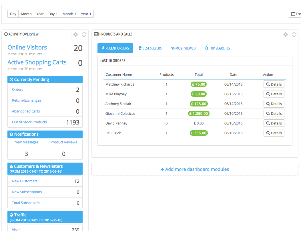The width and height of the screenshot is (301, 231).
Task: Open New Messages link
Action: pyautogui.click(x=26, y=142)
